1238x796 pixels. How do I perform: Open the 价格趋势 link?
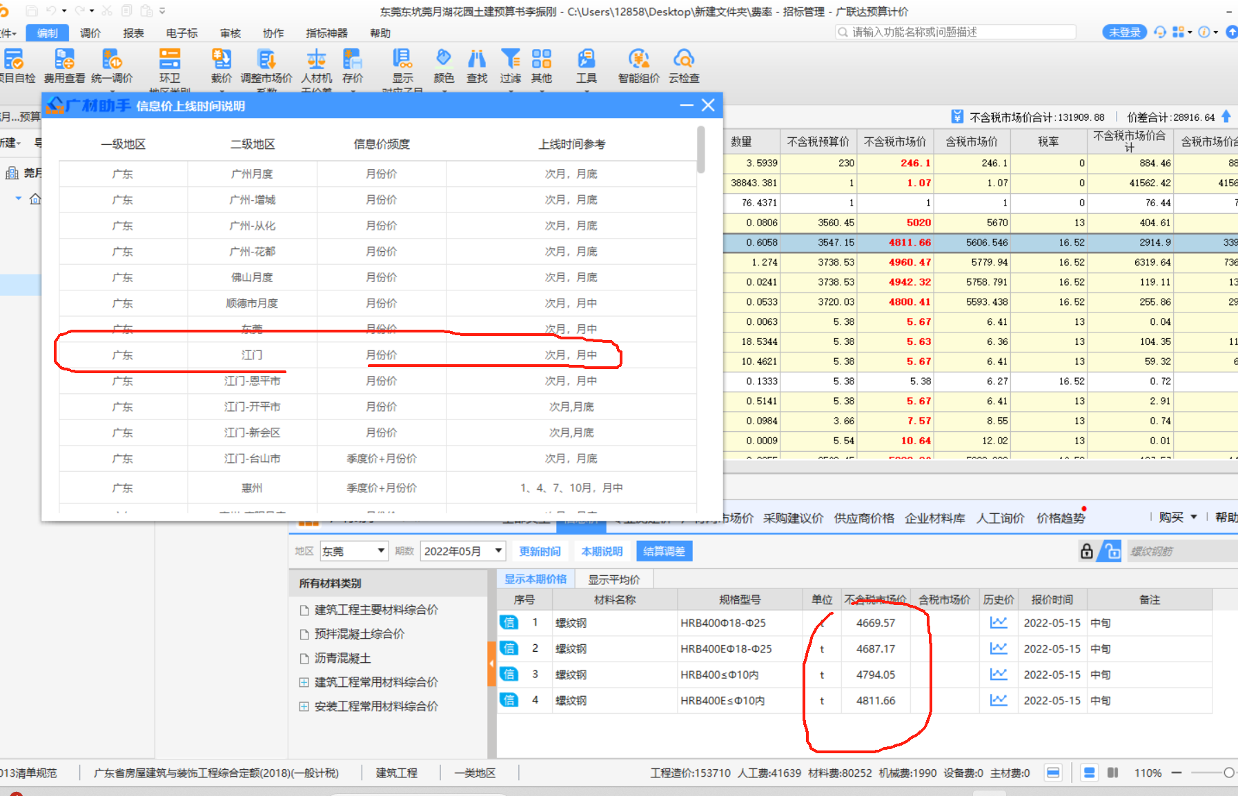(1061, 518)
